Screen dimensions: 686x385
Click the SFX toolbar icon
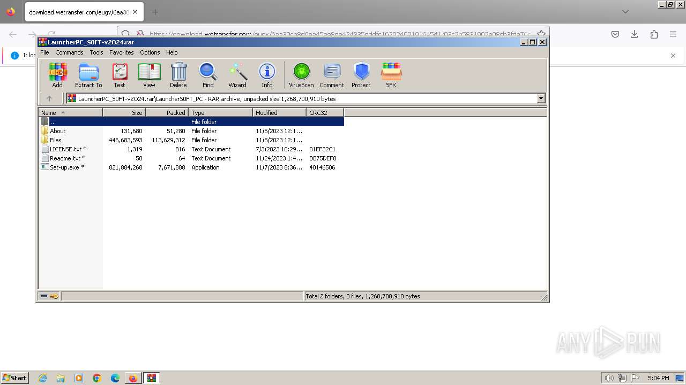pos(391,75)
